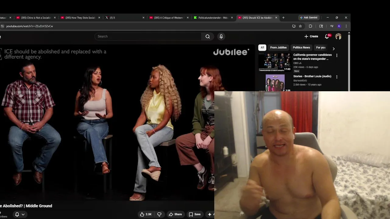Viewport: 390px width, 219px height.
Task: Click the install app icon in address bar
Action: (294, 26)
